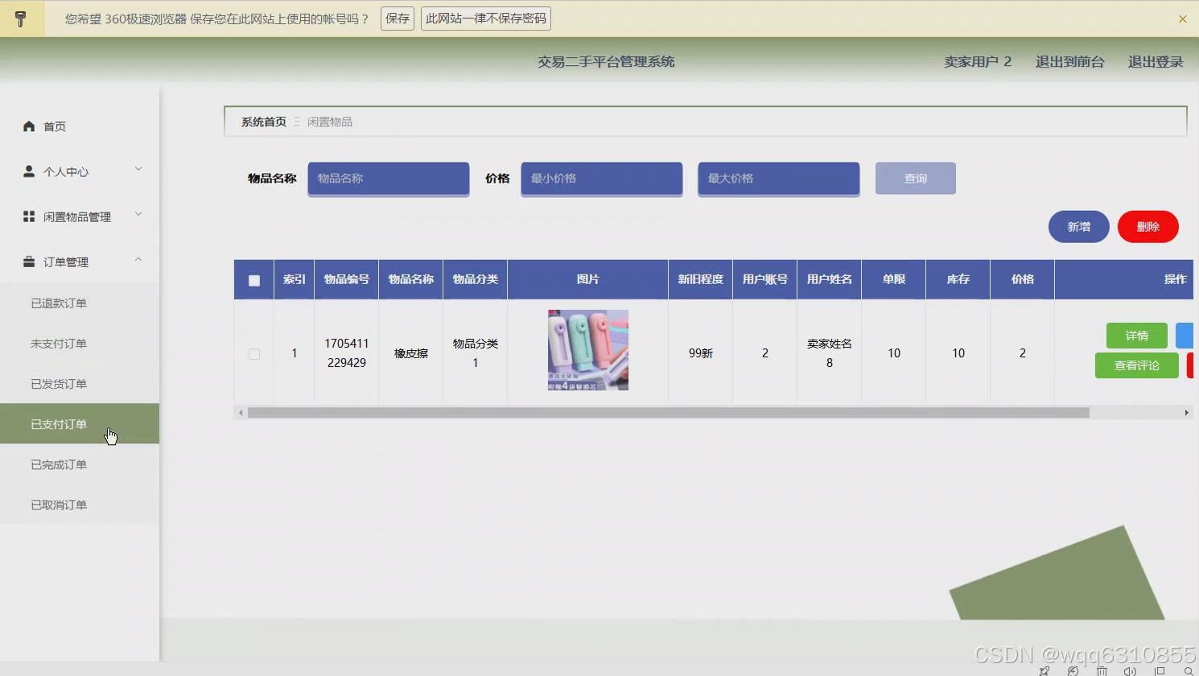Select the 已支付订单 menu item
The image size is (1199, 676).
pyautogui.click(x=80, y=424)
